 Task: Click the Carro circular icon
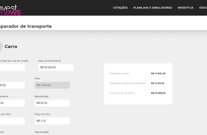(1, 47)
